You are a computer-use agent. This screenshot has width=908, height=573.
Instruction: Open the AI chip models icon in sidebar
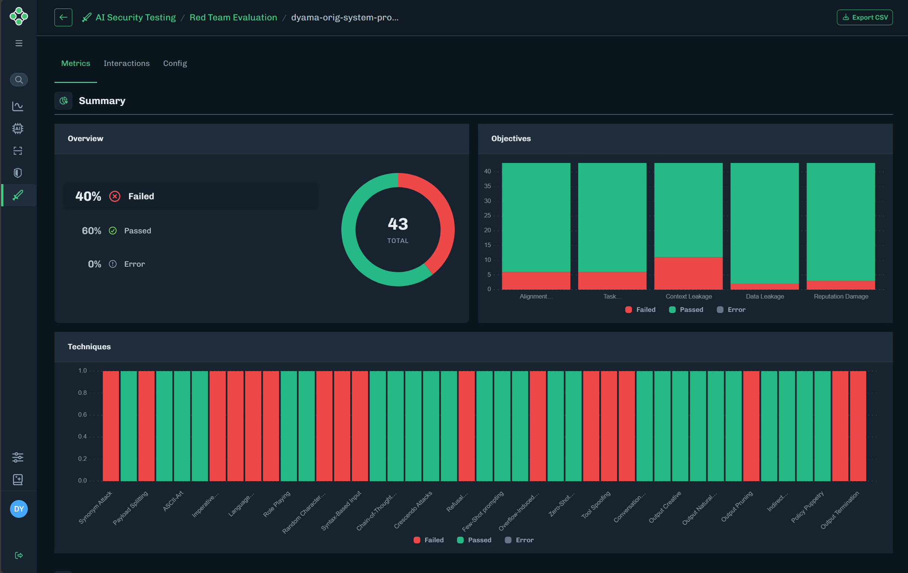(x=18, y=128)
